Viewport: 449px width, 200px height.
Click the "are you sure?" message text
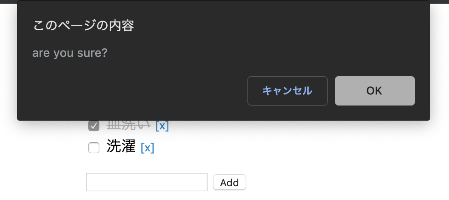coord(70,53)
